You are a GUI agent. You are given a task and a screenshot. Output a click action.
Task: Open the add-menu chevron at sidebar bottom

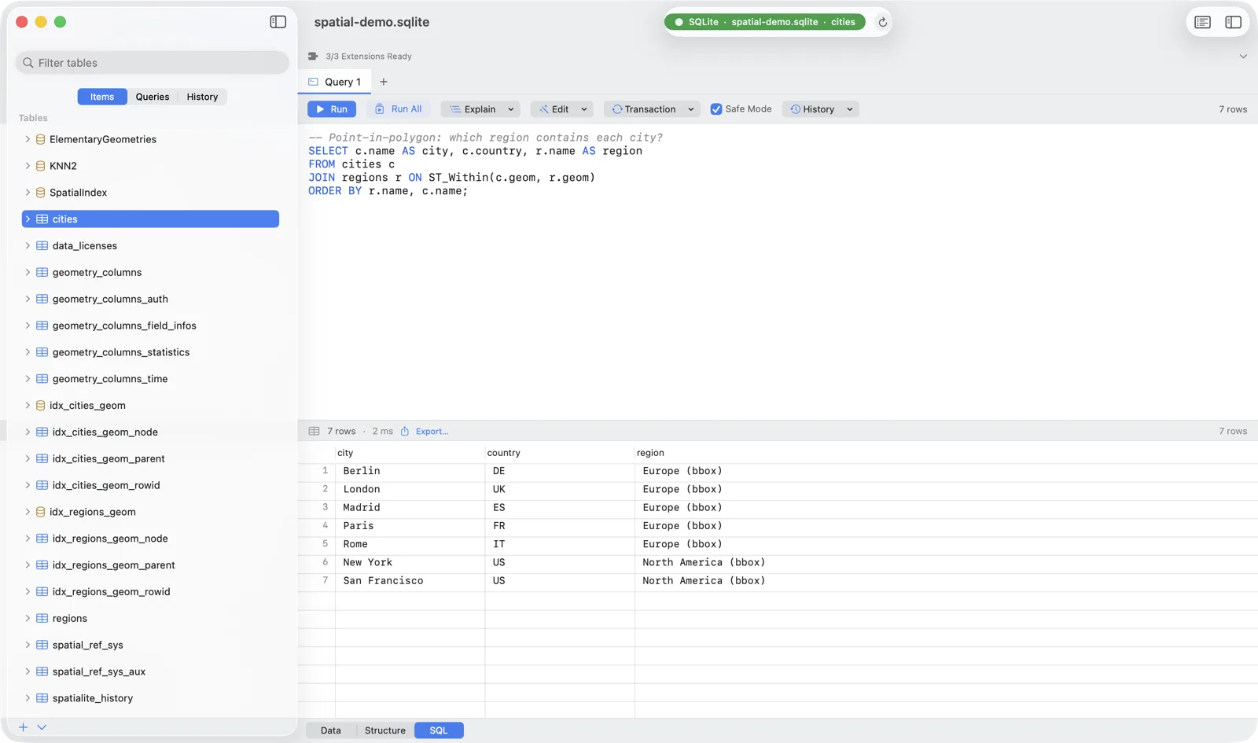point(42,727)
